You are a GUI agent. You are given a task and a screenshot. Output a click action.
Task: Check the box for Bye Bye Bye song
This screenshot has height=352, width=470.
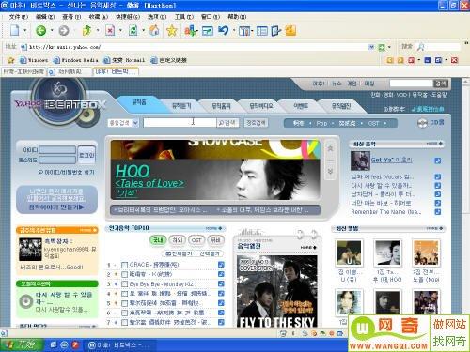124,284
